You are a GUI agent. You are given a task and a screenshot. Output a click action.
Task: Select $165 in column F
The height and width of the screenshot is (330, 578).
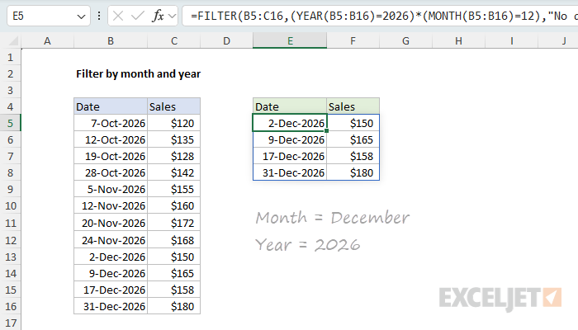(x=353, y=139)
